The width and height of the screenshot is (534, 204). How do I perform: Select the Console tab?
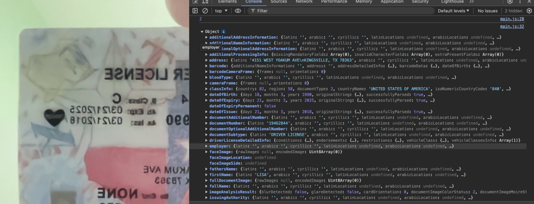coord(253,1)
